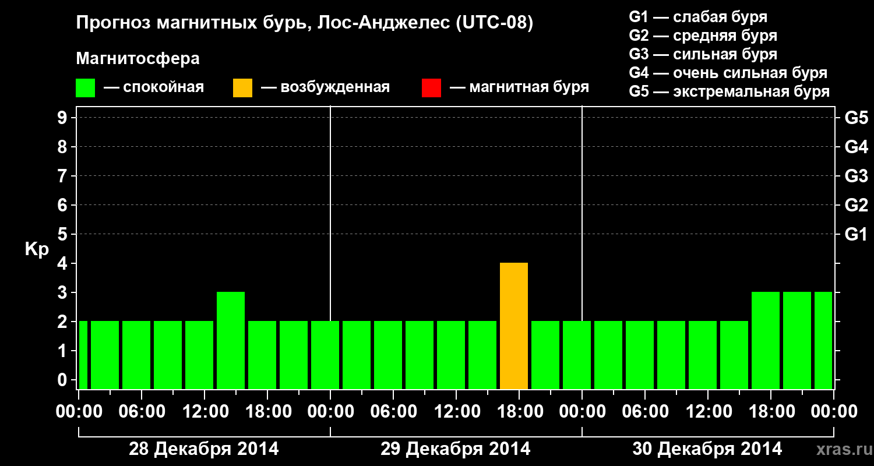The width and height of the screenshot is (874, 466).
Task: Click the 06:00 time label of 29 December
Action: [x=393, y=411]
